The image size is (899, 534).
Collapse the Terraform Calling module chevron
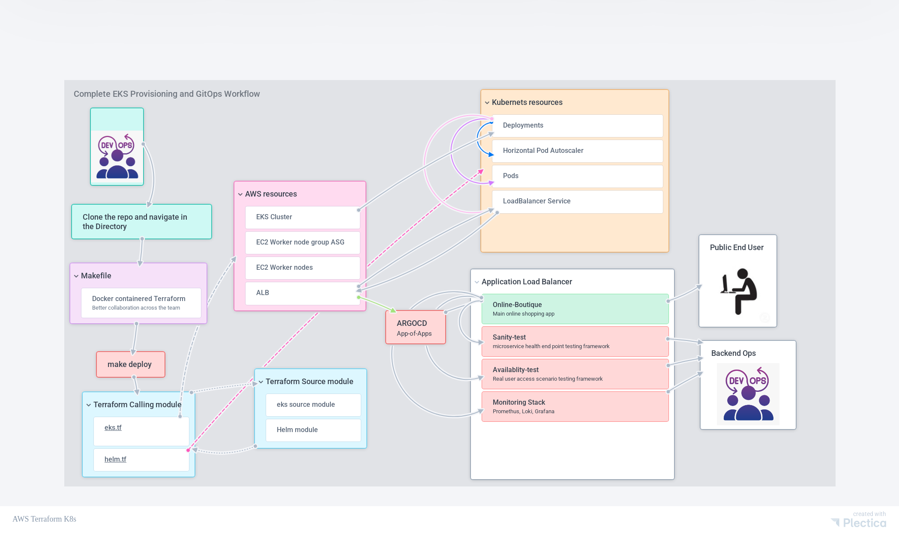(x=89, y=405)
